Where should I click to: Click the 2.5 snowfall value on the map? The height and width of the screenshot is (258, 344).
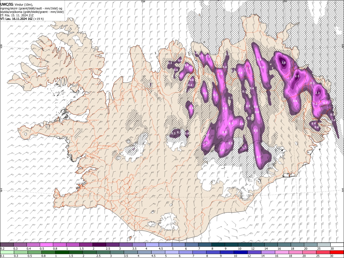coord(297,76)
